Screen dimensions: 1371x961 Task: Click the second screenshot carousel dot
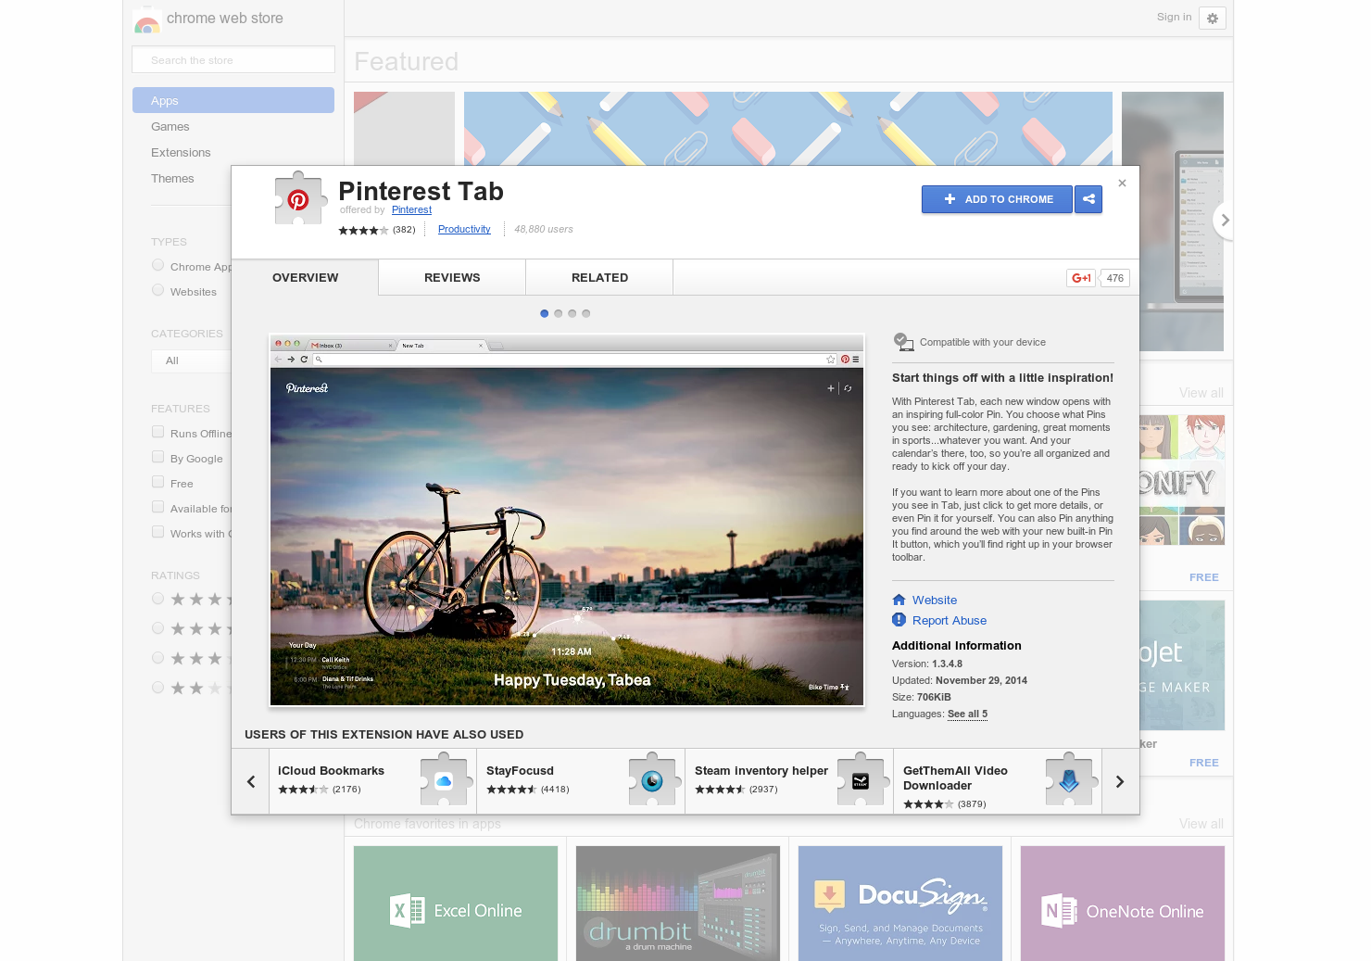coord(558,313)
